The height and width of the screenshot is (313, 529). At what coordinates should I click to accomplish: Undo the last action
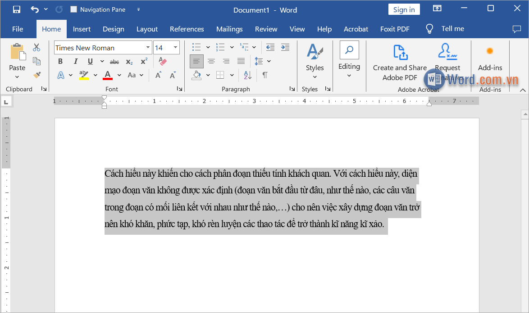pyautogui.click(x=34, y=9)
